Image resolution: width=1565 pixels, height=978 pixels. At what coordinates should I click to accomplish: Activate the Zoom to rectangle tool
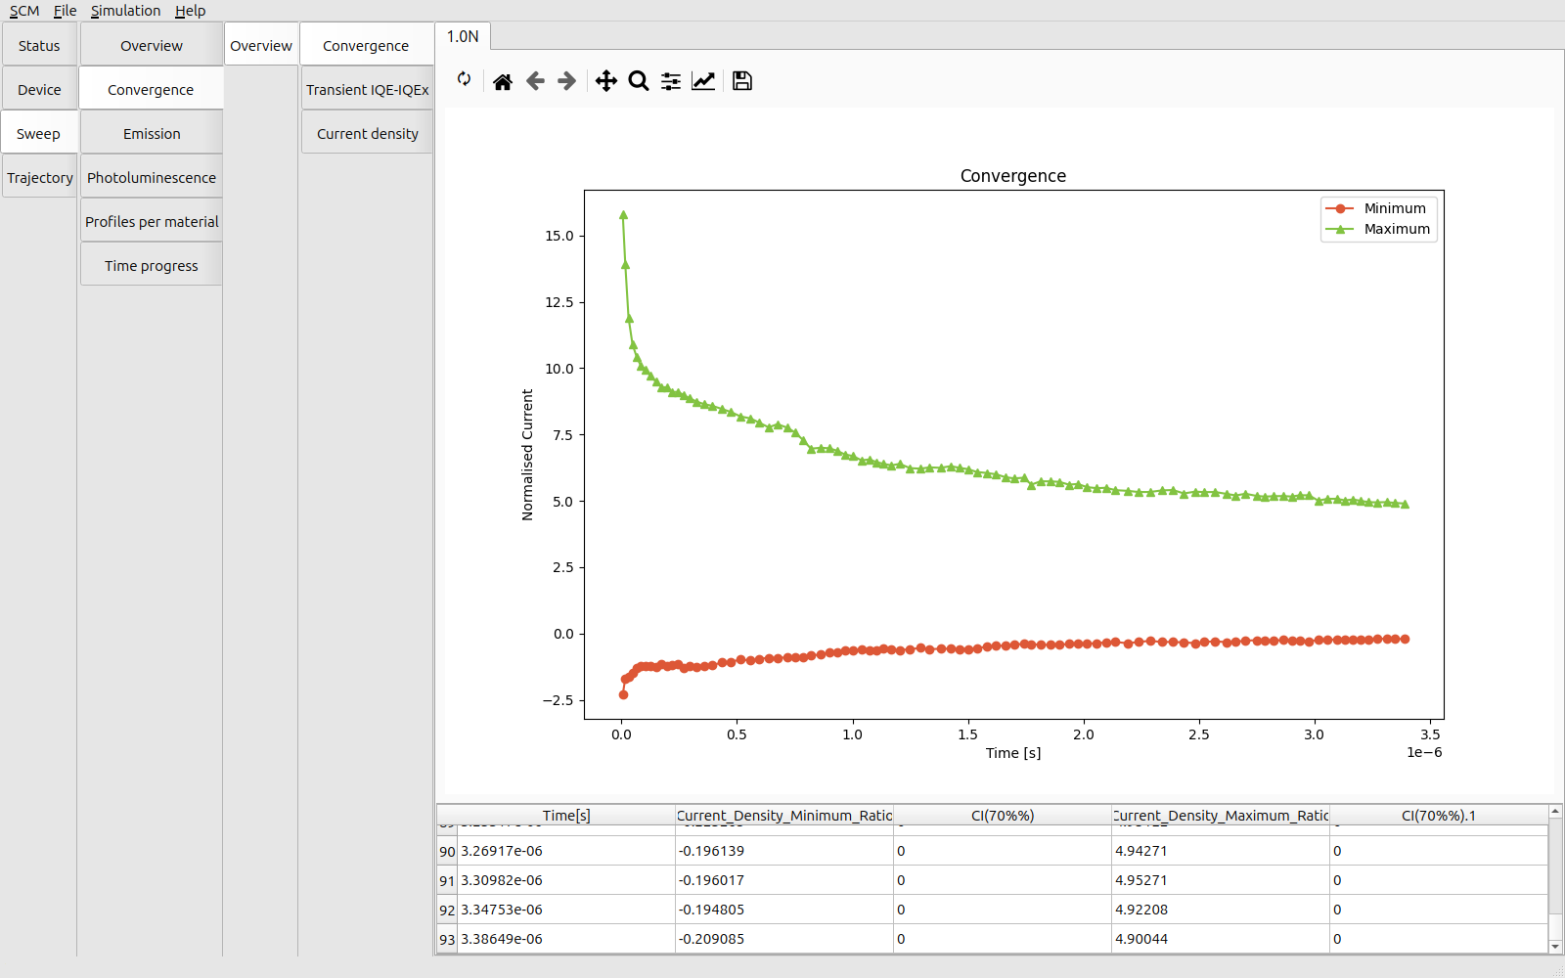point(639,81)
